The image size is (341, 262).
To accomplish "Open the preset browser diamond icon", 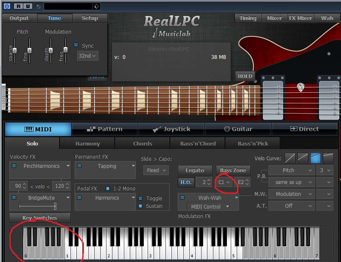I will tap(96, 6).
